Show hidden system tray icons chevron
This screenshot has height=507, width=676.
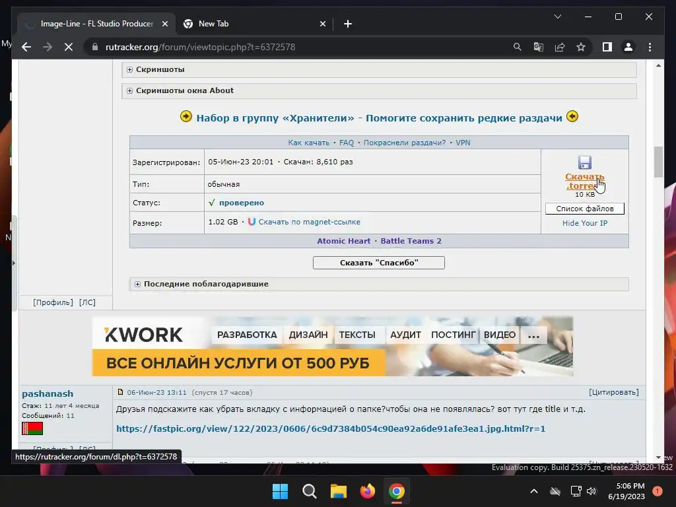533,491
